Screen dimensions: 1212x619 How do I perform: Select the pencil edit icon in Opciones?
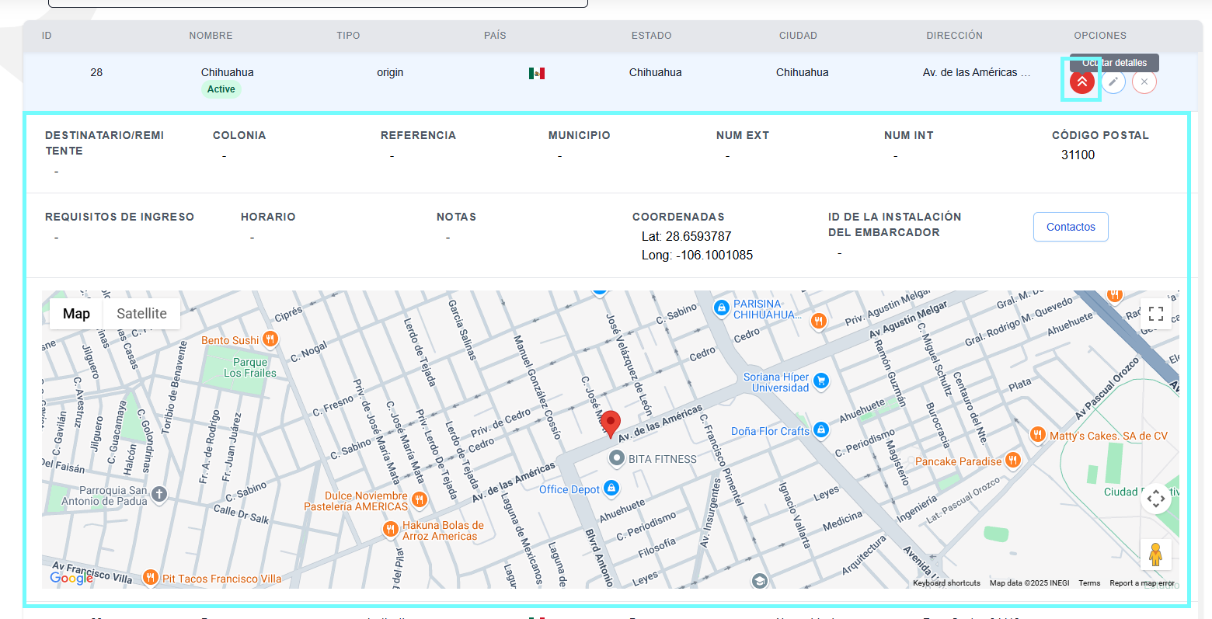[1113, 82]
